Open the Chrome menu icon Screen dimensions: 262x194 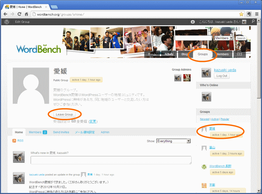click(x=257, y=14)
